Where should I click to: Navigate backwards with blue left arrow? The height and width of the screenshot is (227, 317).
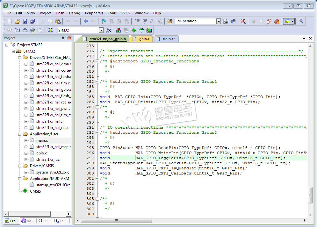point(86,21)
